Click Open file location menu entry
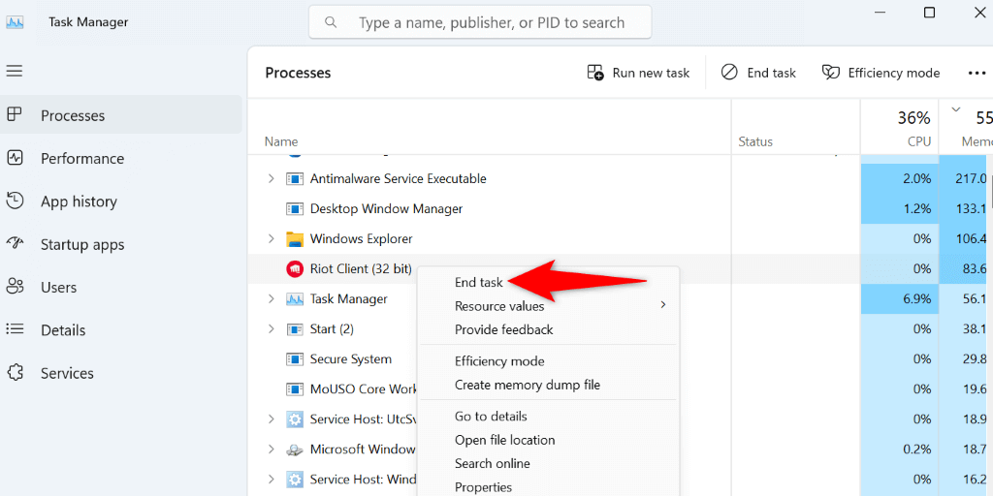The height and width of the screenshot is (496, 993). (x=504, y=440)
